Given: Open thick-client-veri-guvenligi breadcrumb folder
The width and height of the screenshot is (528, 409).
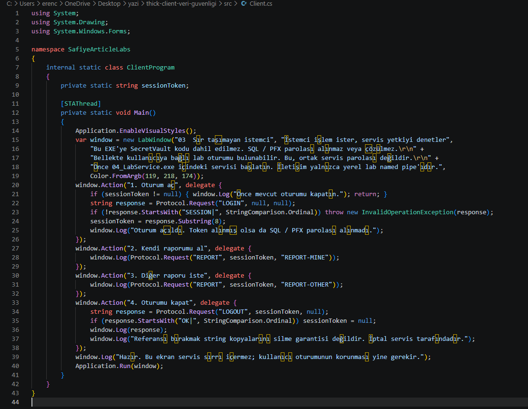Looking at the screenshot, I should coord(181,4).
